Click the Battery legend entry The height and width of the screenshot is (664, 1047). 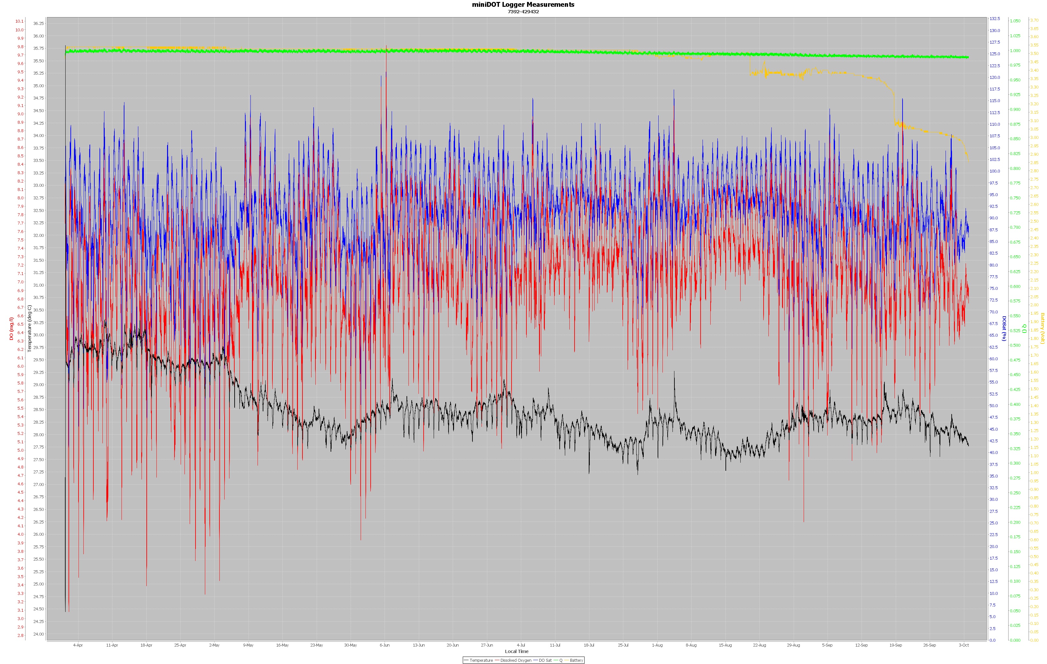[576, 660]
